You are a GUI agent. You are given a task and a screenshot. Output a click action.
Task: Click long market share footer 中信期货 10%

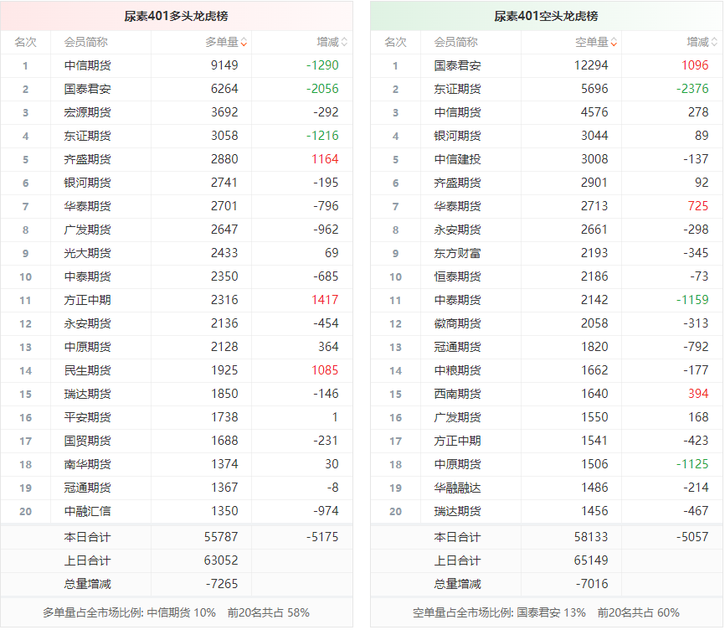tap(181, 613)
